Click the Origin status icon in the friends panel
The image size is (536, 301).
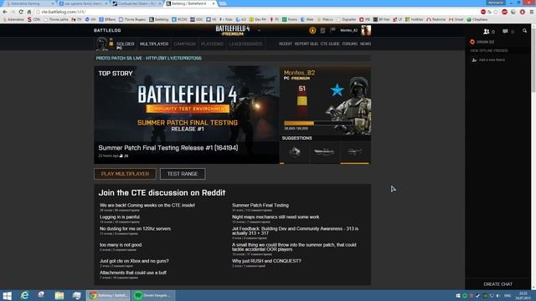[472, 42]
